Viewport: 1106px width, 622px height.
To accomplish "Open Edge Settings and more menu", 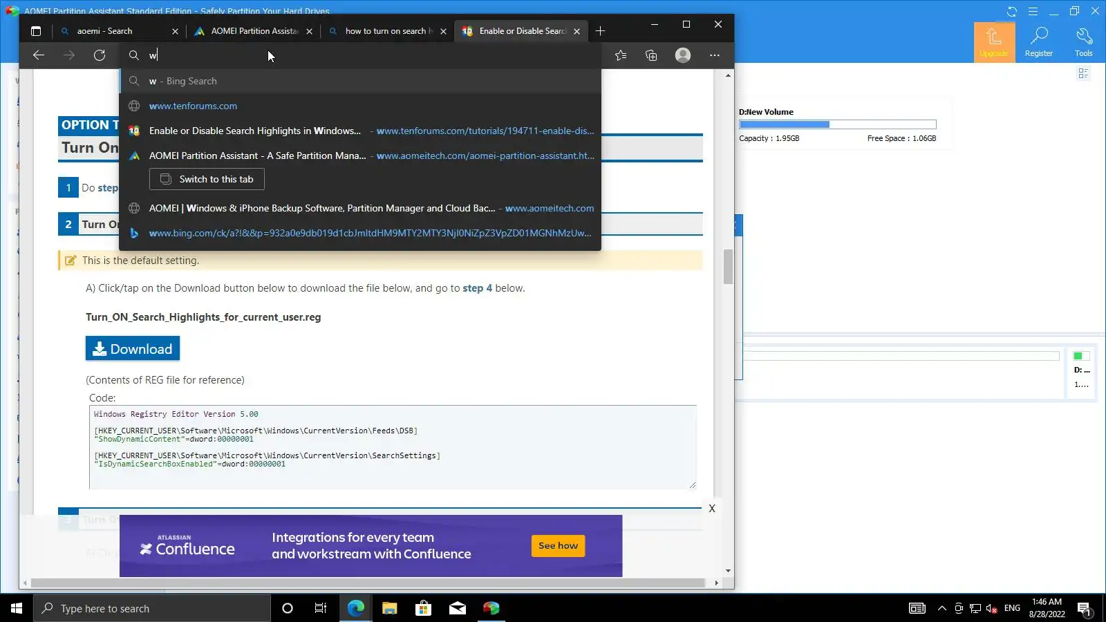I will pyautogui.click(x=715, y=55).
